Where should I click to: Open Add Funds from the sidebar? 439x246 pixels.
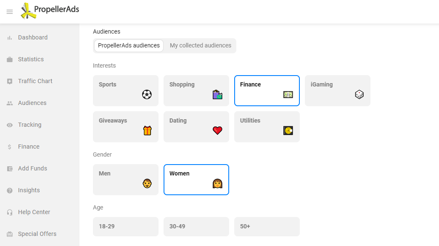[9, 168]
